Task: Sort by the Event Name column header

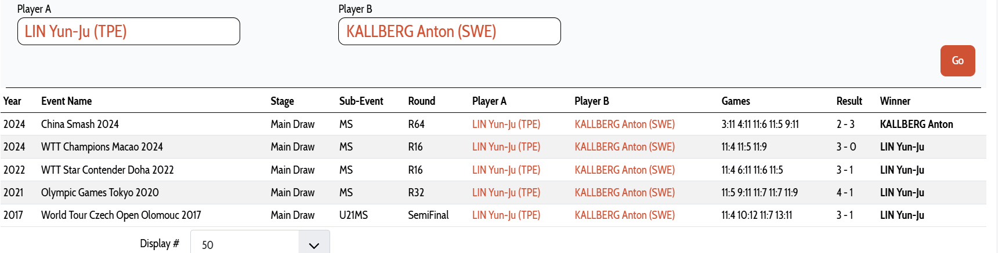Action: (66, 101)
